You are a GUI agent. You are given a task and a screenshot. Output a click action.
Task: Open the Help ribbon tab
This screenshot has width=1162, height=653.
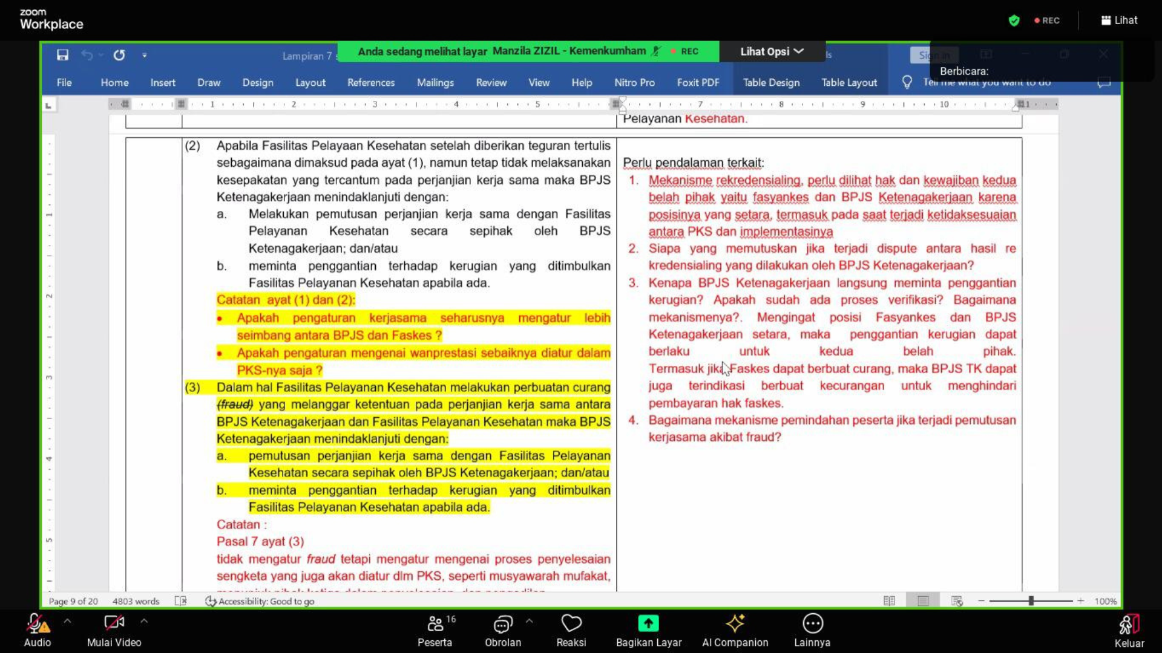click(x=582, y=82)
